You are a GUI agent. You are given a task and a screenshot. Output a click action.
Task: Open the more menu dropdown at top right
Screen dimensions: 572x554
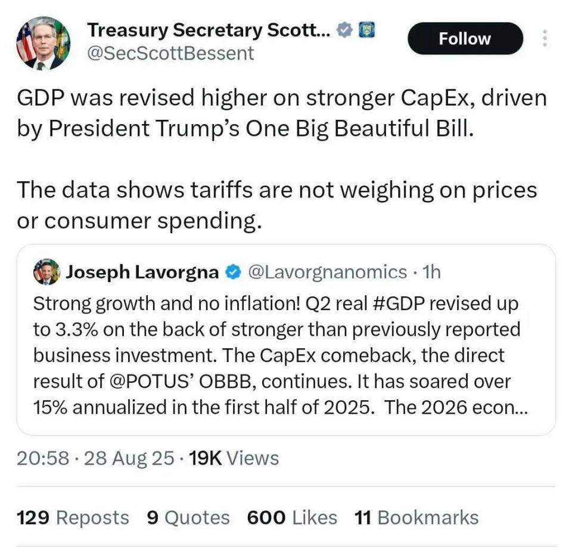point(545,38)
